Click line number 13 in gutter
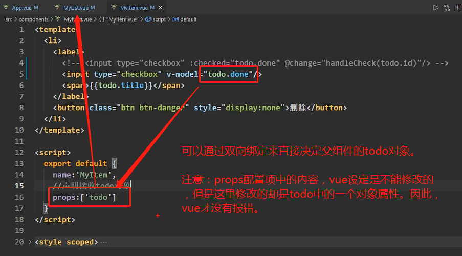The height and width of the screenshot is (256, 462). click(19, 163)
